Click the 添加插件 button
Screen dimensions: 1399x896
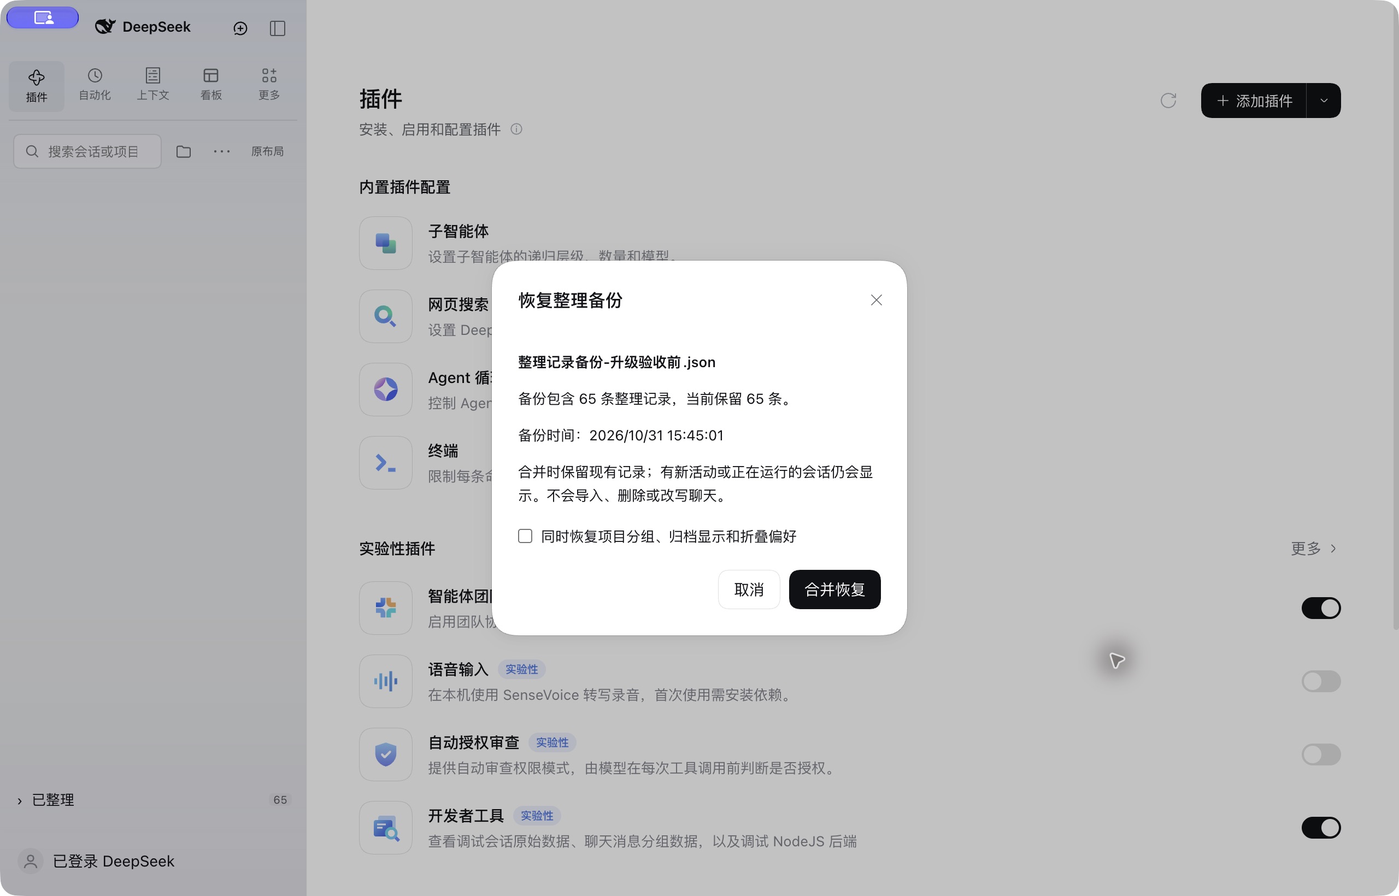click(x=1254, y=101)
